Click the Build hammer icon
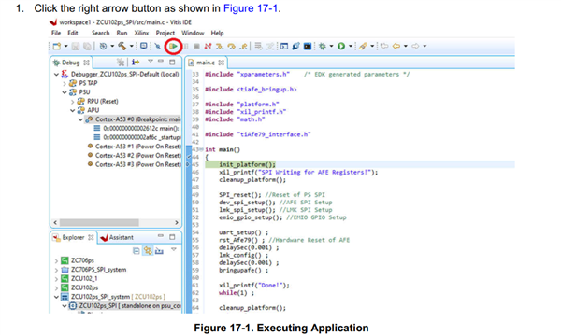Image resolution: width=561 pixels, height=336 pixels. point(122,46)
